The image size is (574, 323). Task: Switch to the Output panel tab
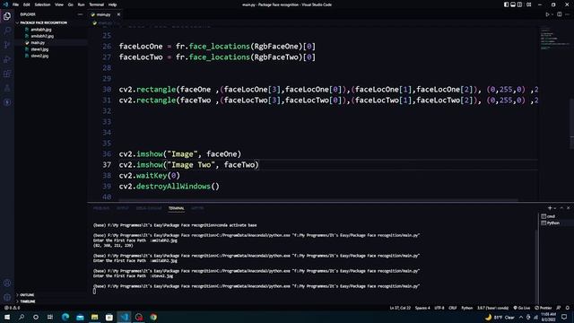122,208
